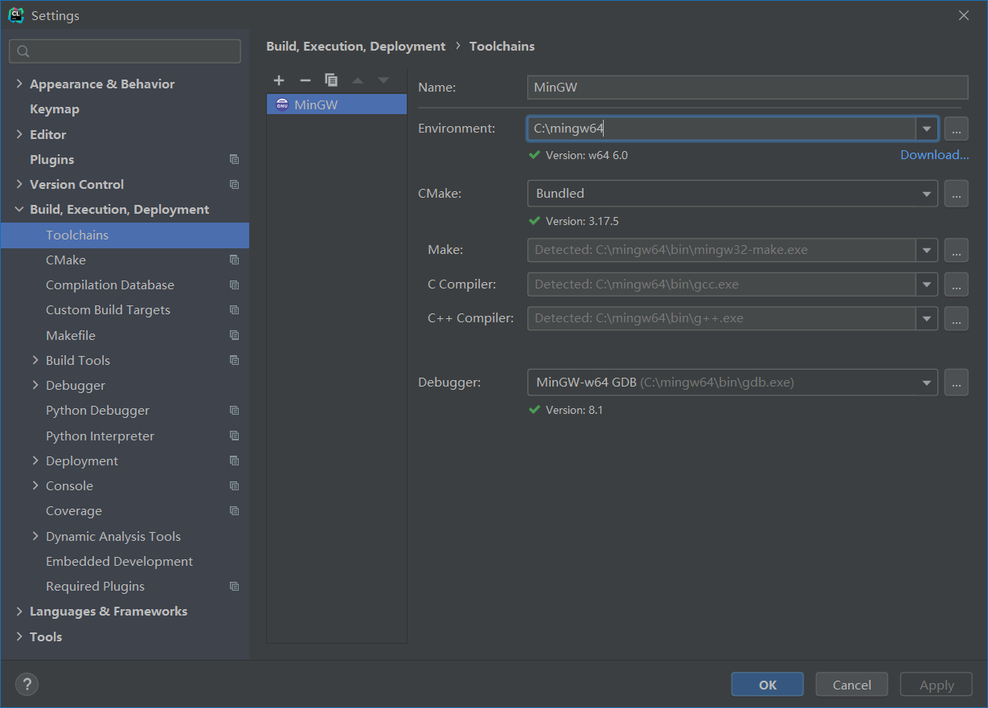988x708 pixels.
Task: Remove the selected toolchain with minus icon
Action: [305, 80]
